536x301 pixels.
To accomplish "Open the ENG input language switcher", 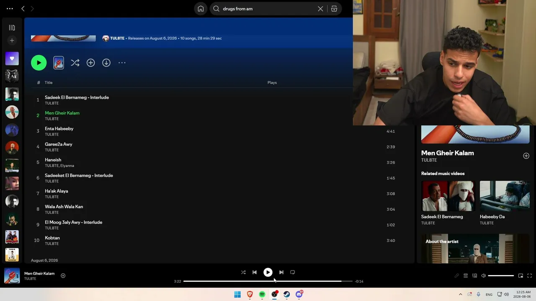I will click(x=489, y=295).
